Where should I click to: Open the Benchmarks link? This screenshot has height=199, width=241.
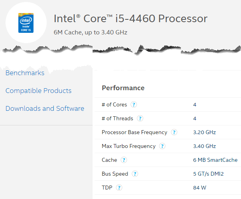25,73
